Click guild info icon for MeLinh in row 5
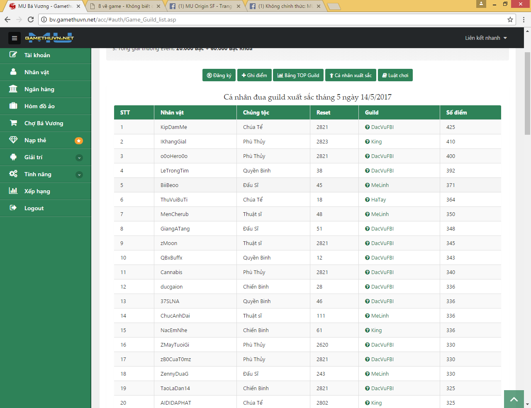The image size is (531, 408). tap(367, 185)
